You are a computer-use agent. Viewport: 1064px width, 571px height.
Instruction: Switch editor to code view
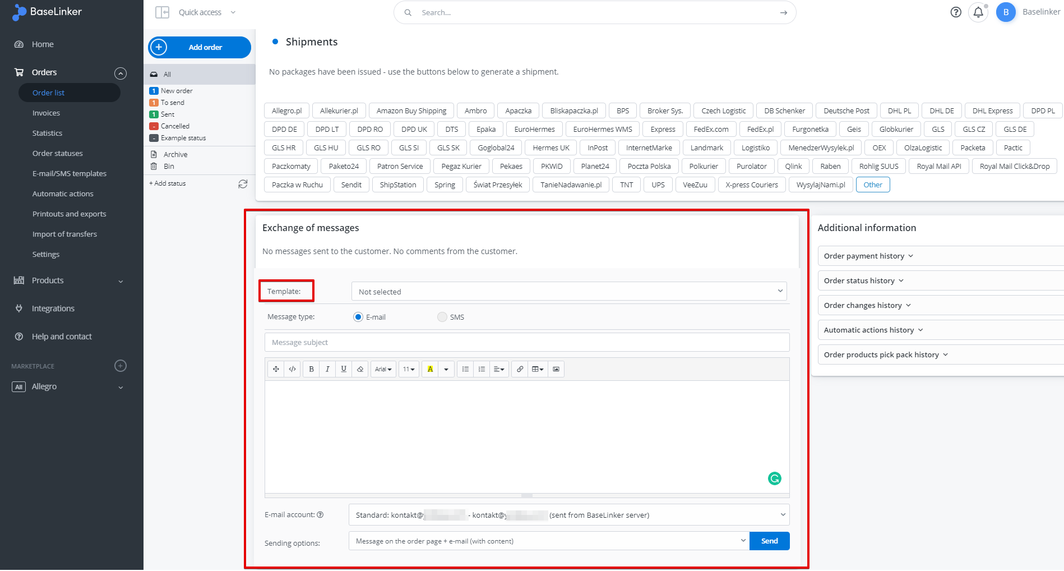coord(292,369)
